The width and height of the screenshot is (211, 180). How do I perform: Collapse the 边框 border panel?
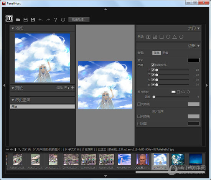[x=198, y=46]
